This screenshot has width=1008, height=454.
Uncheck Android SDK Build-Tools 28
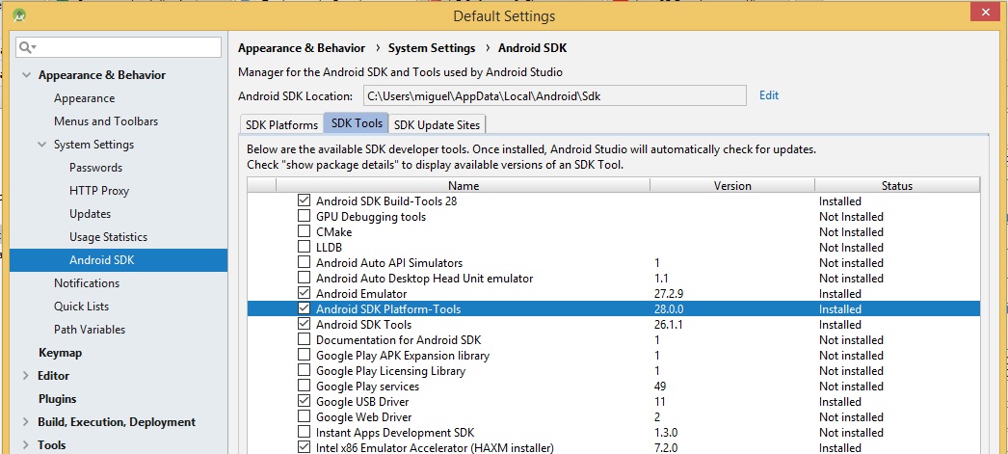click(x=305, y=201)
